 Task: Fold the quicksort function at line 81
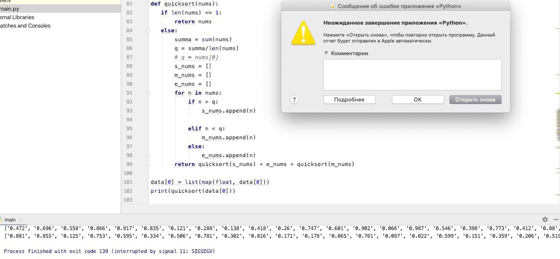point(148,3)
